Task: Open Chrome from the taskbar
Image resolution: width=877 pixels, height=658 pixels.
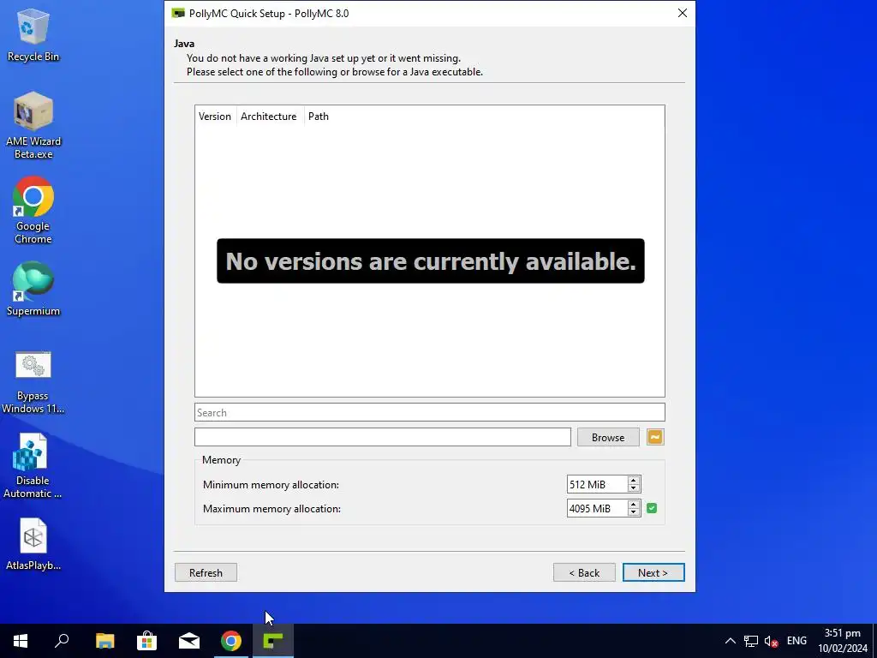Action: [x=231, y=641]
